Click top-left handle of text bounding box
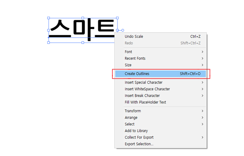 pos(48,18)
